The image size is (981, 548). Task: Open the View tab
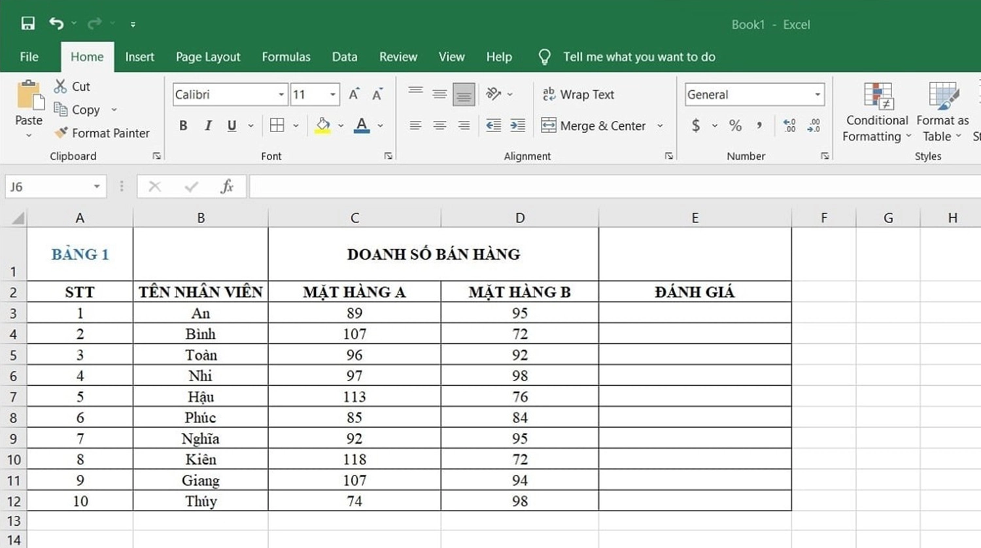click(451, 57)
